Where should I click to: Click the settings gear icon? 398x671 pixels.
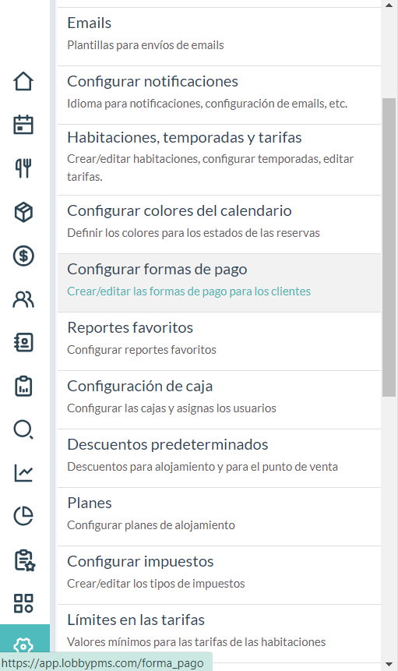(23, 645)
